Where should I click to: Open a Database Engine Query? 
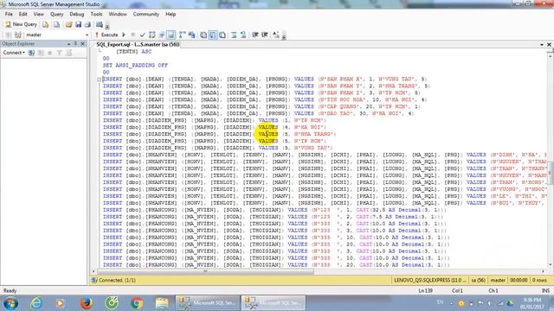coord(46,24)
